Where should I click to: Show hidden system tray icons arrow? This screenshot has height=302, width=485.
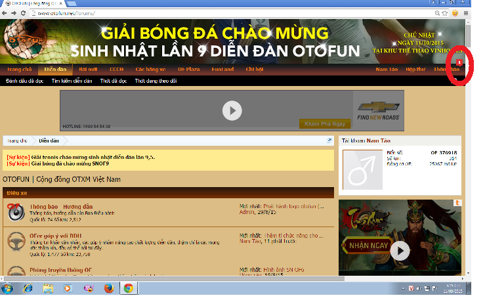coord(404,288)
